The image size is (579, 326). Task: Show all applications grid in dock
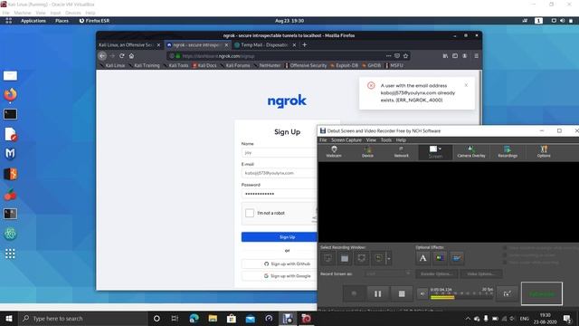click(x=10, y=254)
